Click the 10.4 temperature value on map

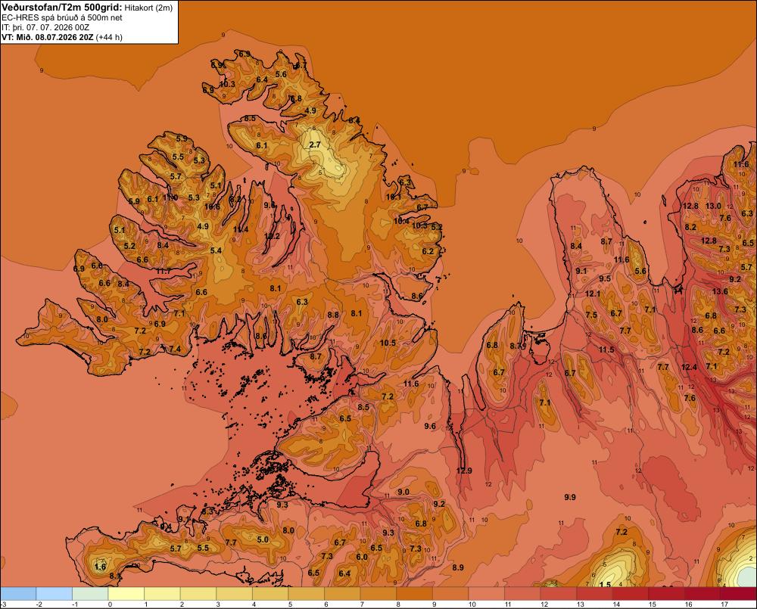click(401, 221)
